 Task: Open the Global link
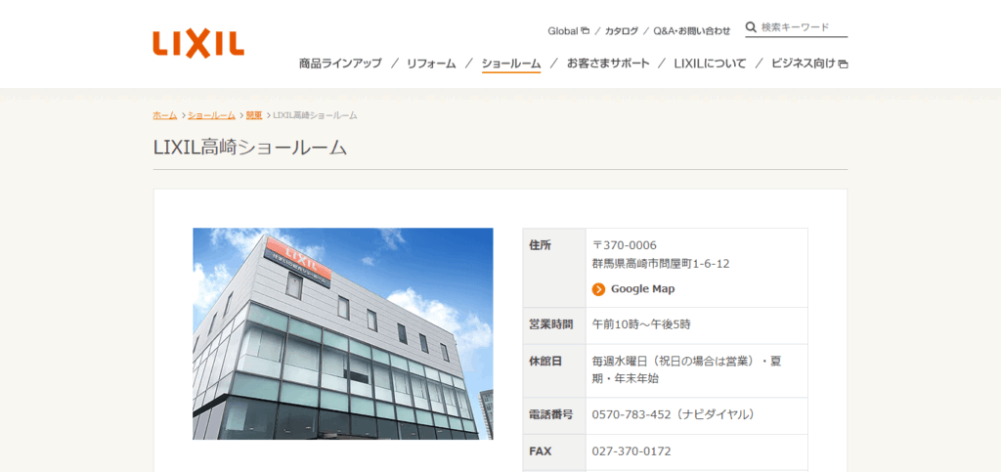pyautogui.click(x=562, y=30)
